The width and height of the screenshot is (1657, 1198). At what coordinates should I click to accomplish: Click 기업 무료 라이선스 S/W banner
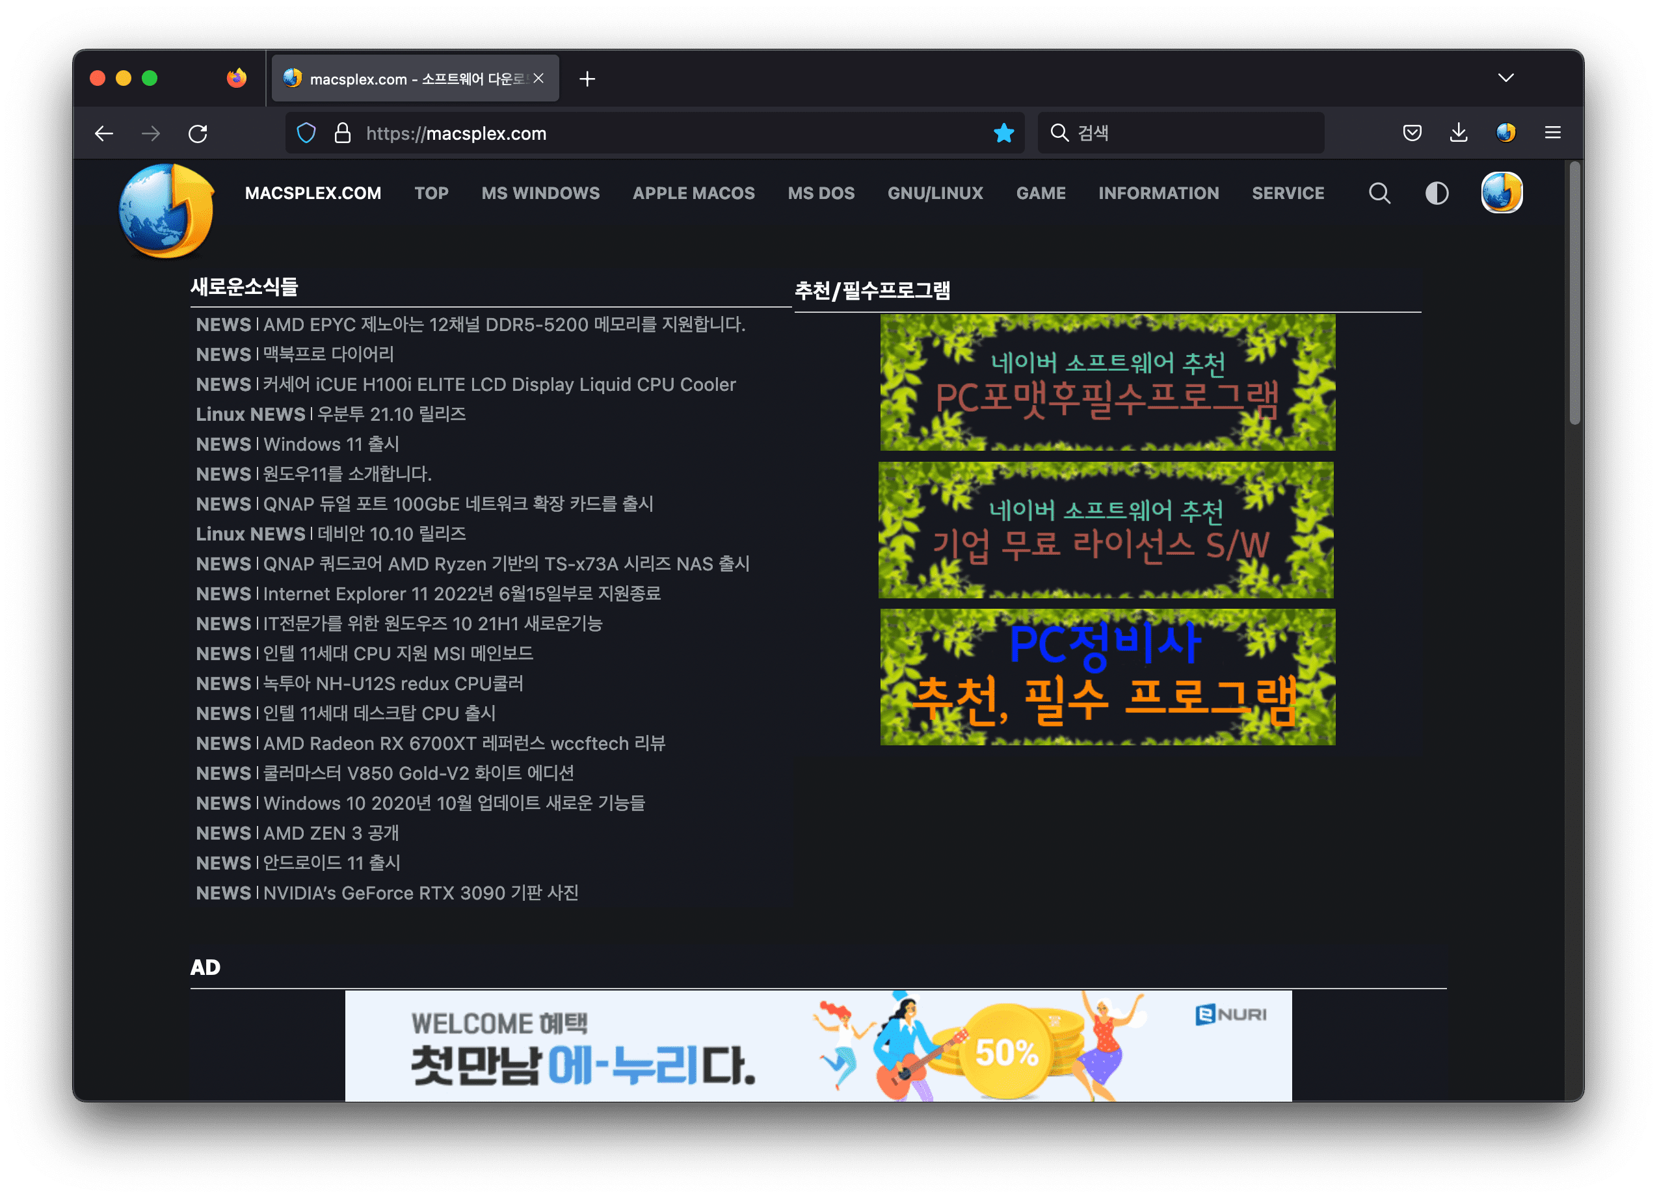click(1106, 530)
